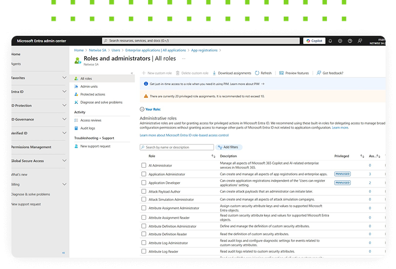This screenshot has height=269, width=396.
Task: Click Delete custom role trash icon
Action: coord(178,73)
